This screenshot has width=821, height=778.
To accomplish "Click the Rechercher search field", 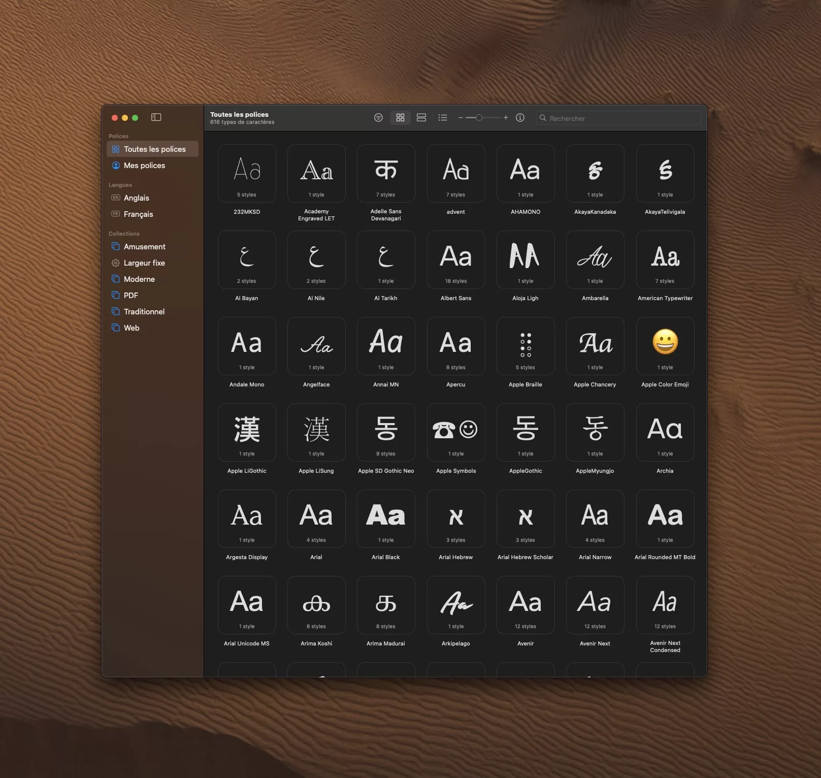I will coord(618,118).
